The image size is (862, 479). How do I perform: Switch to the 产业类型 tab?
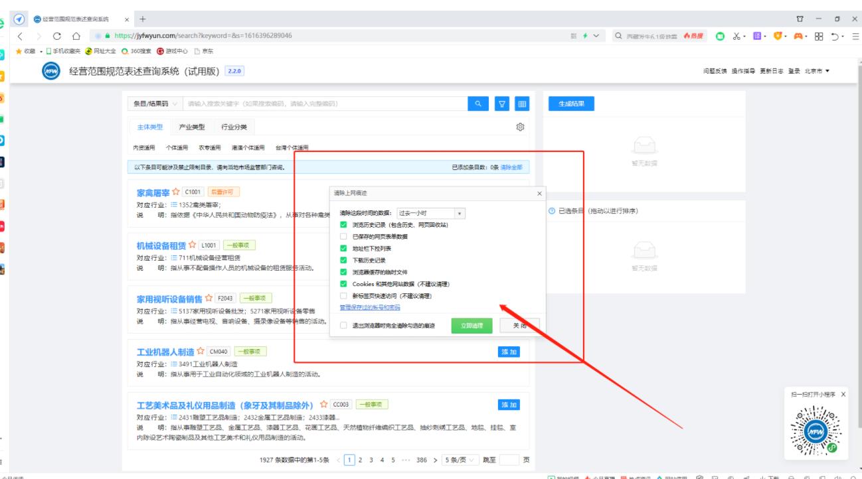192,127
